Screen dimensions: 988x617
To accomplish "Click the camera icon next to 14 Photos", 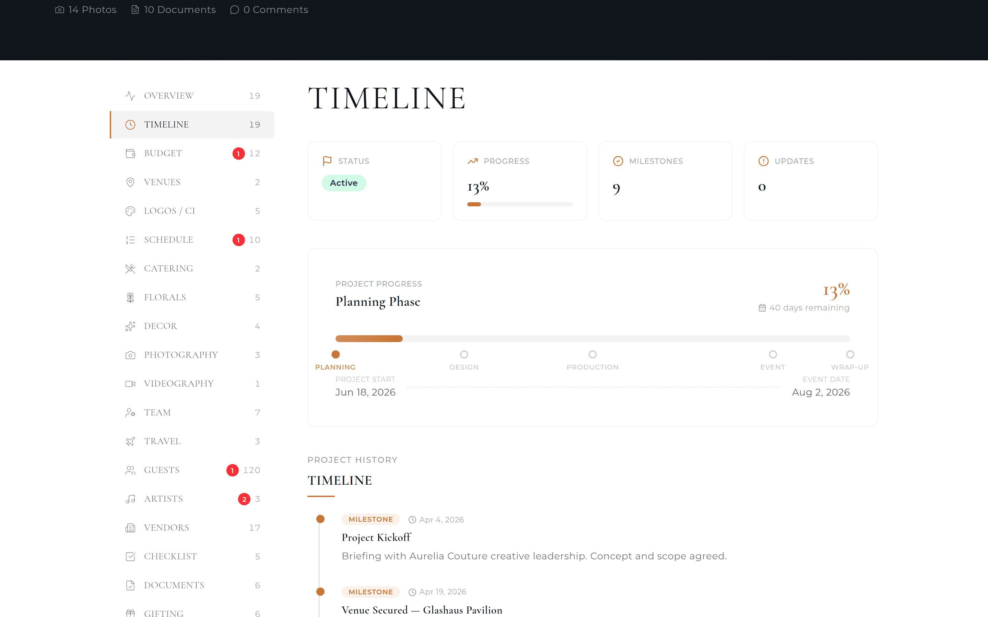I will 60,10.
